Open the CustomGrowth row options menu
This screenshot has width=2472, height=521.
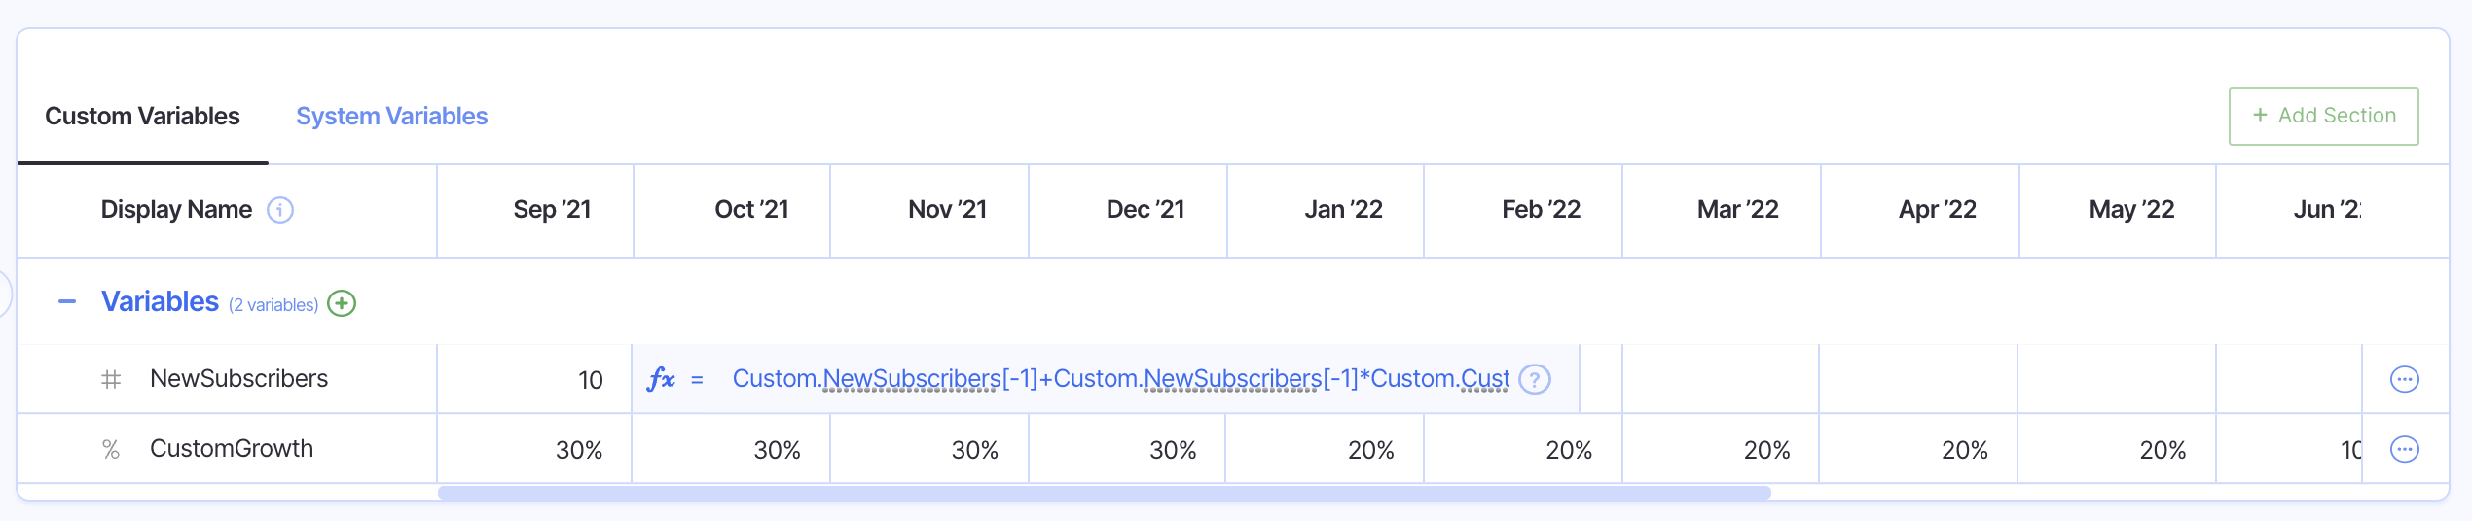pyautogui.click(x=2404, y=449)
